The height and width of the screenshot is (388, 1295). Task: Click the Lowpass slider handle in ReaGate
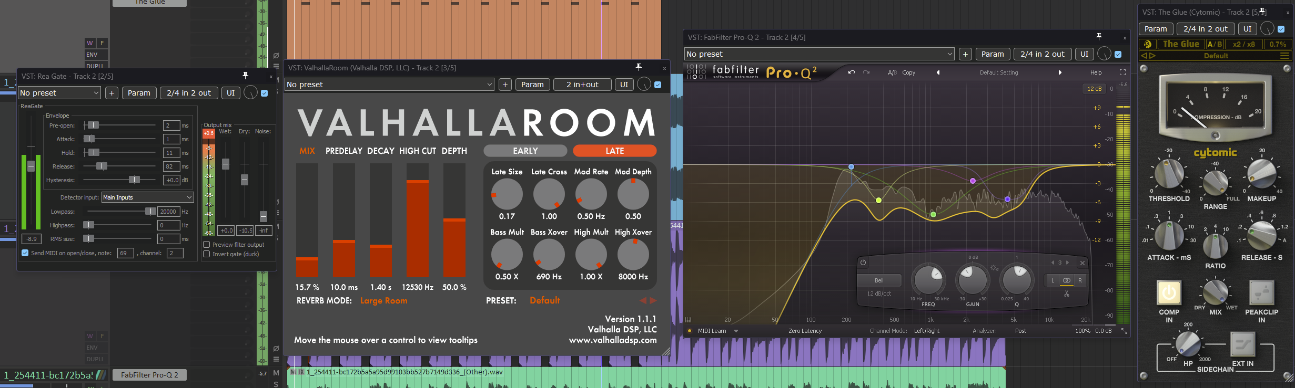(150, 211)
